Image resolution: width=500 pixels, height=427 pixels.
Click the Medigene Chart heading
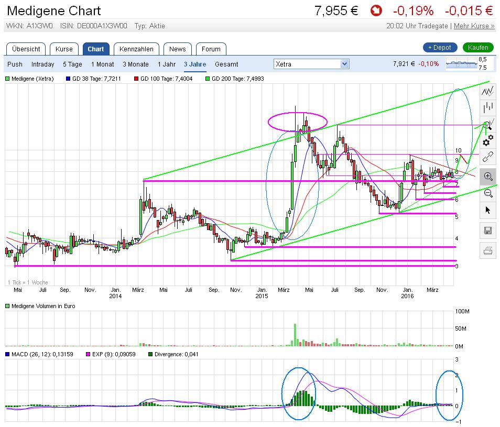point(53,11)
